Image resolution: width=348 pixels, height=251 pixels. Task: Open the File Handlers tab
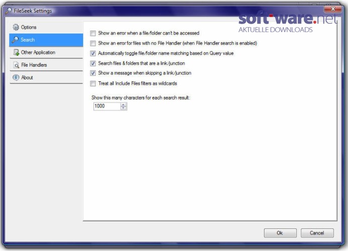click(46, 65)
